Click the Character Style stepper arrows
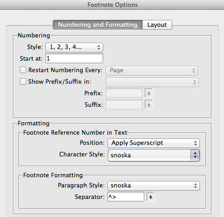 pos(195,155)
